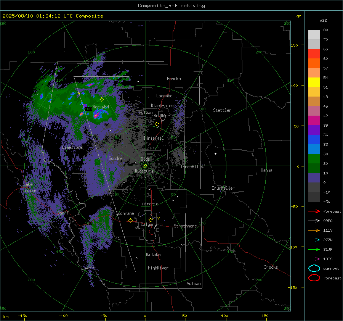
Task: Select the Okotoks label
Action: pyautogui.click(x=152, y=255)
